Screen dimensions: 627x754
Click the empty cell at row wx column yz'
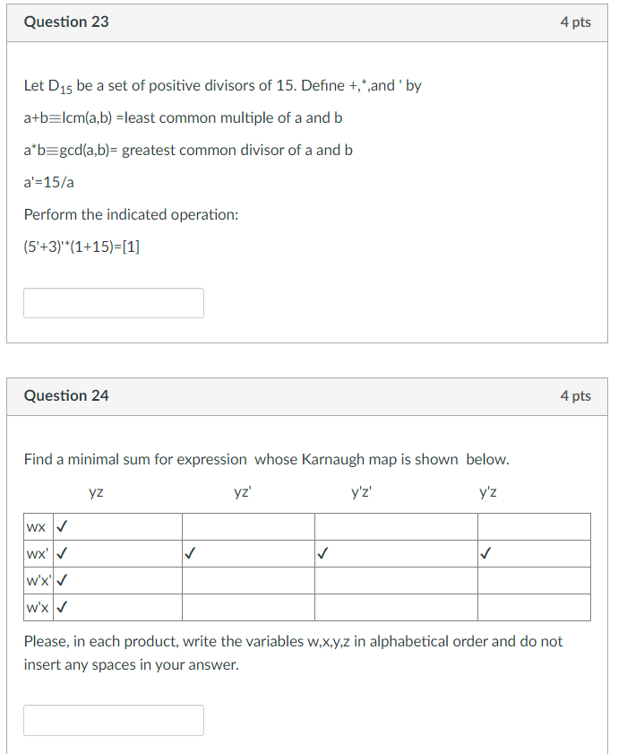coord(246,526)
